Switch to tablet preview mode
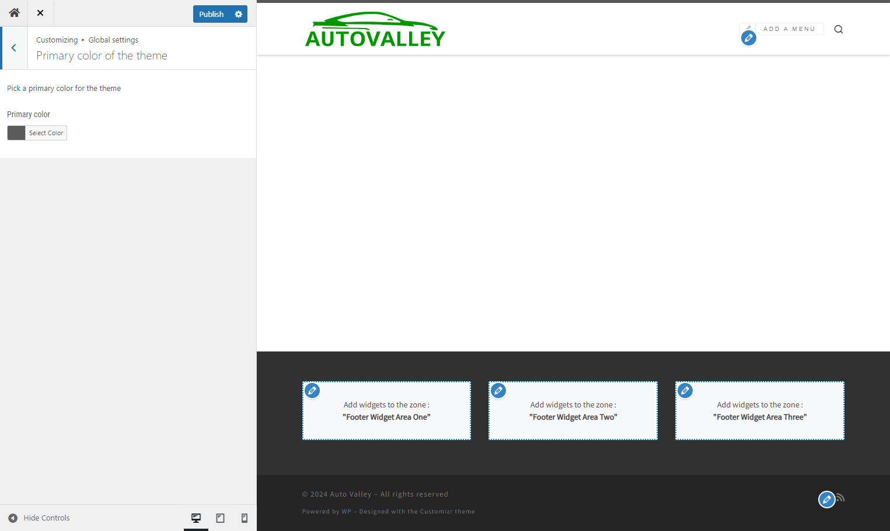 [x=220, y=518]
